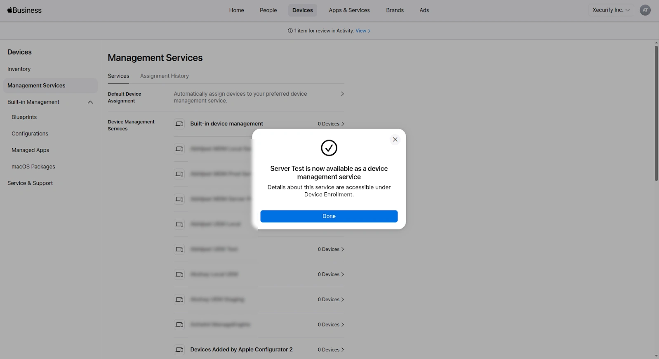Open Blueprints in the sidebar
659x359 pixels.
[24, 117]
